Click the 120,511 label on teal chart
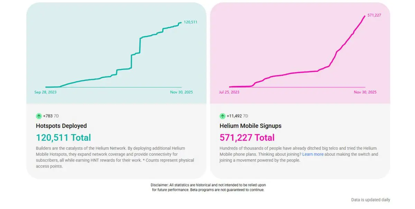 click(x=191, y=22)
